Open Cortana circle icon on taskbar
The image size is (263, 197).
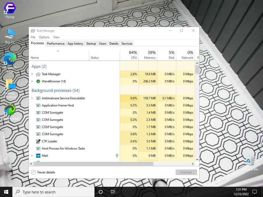(x=101, y=192)
